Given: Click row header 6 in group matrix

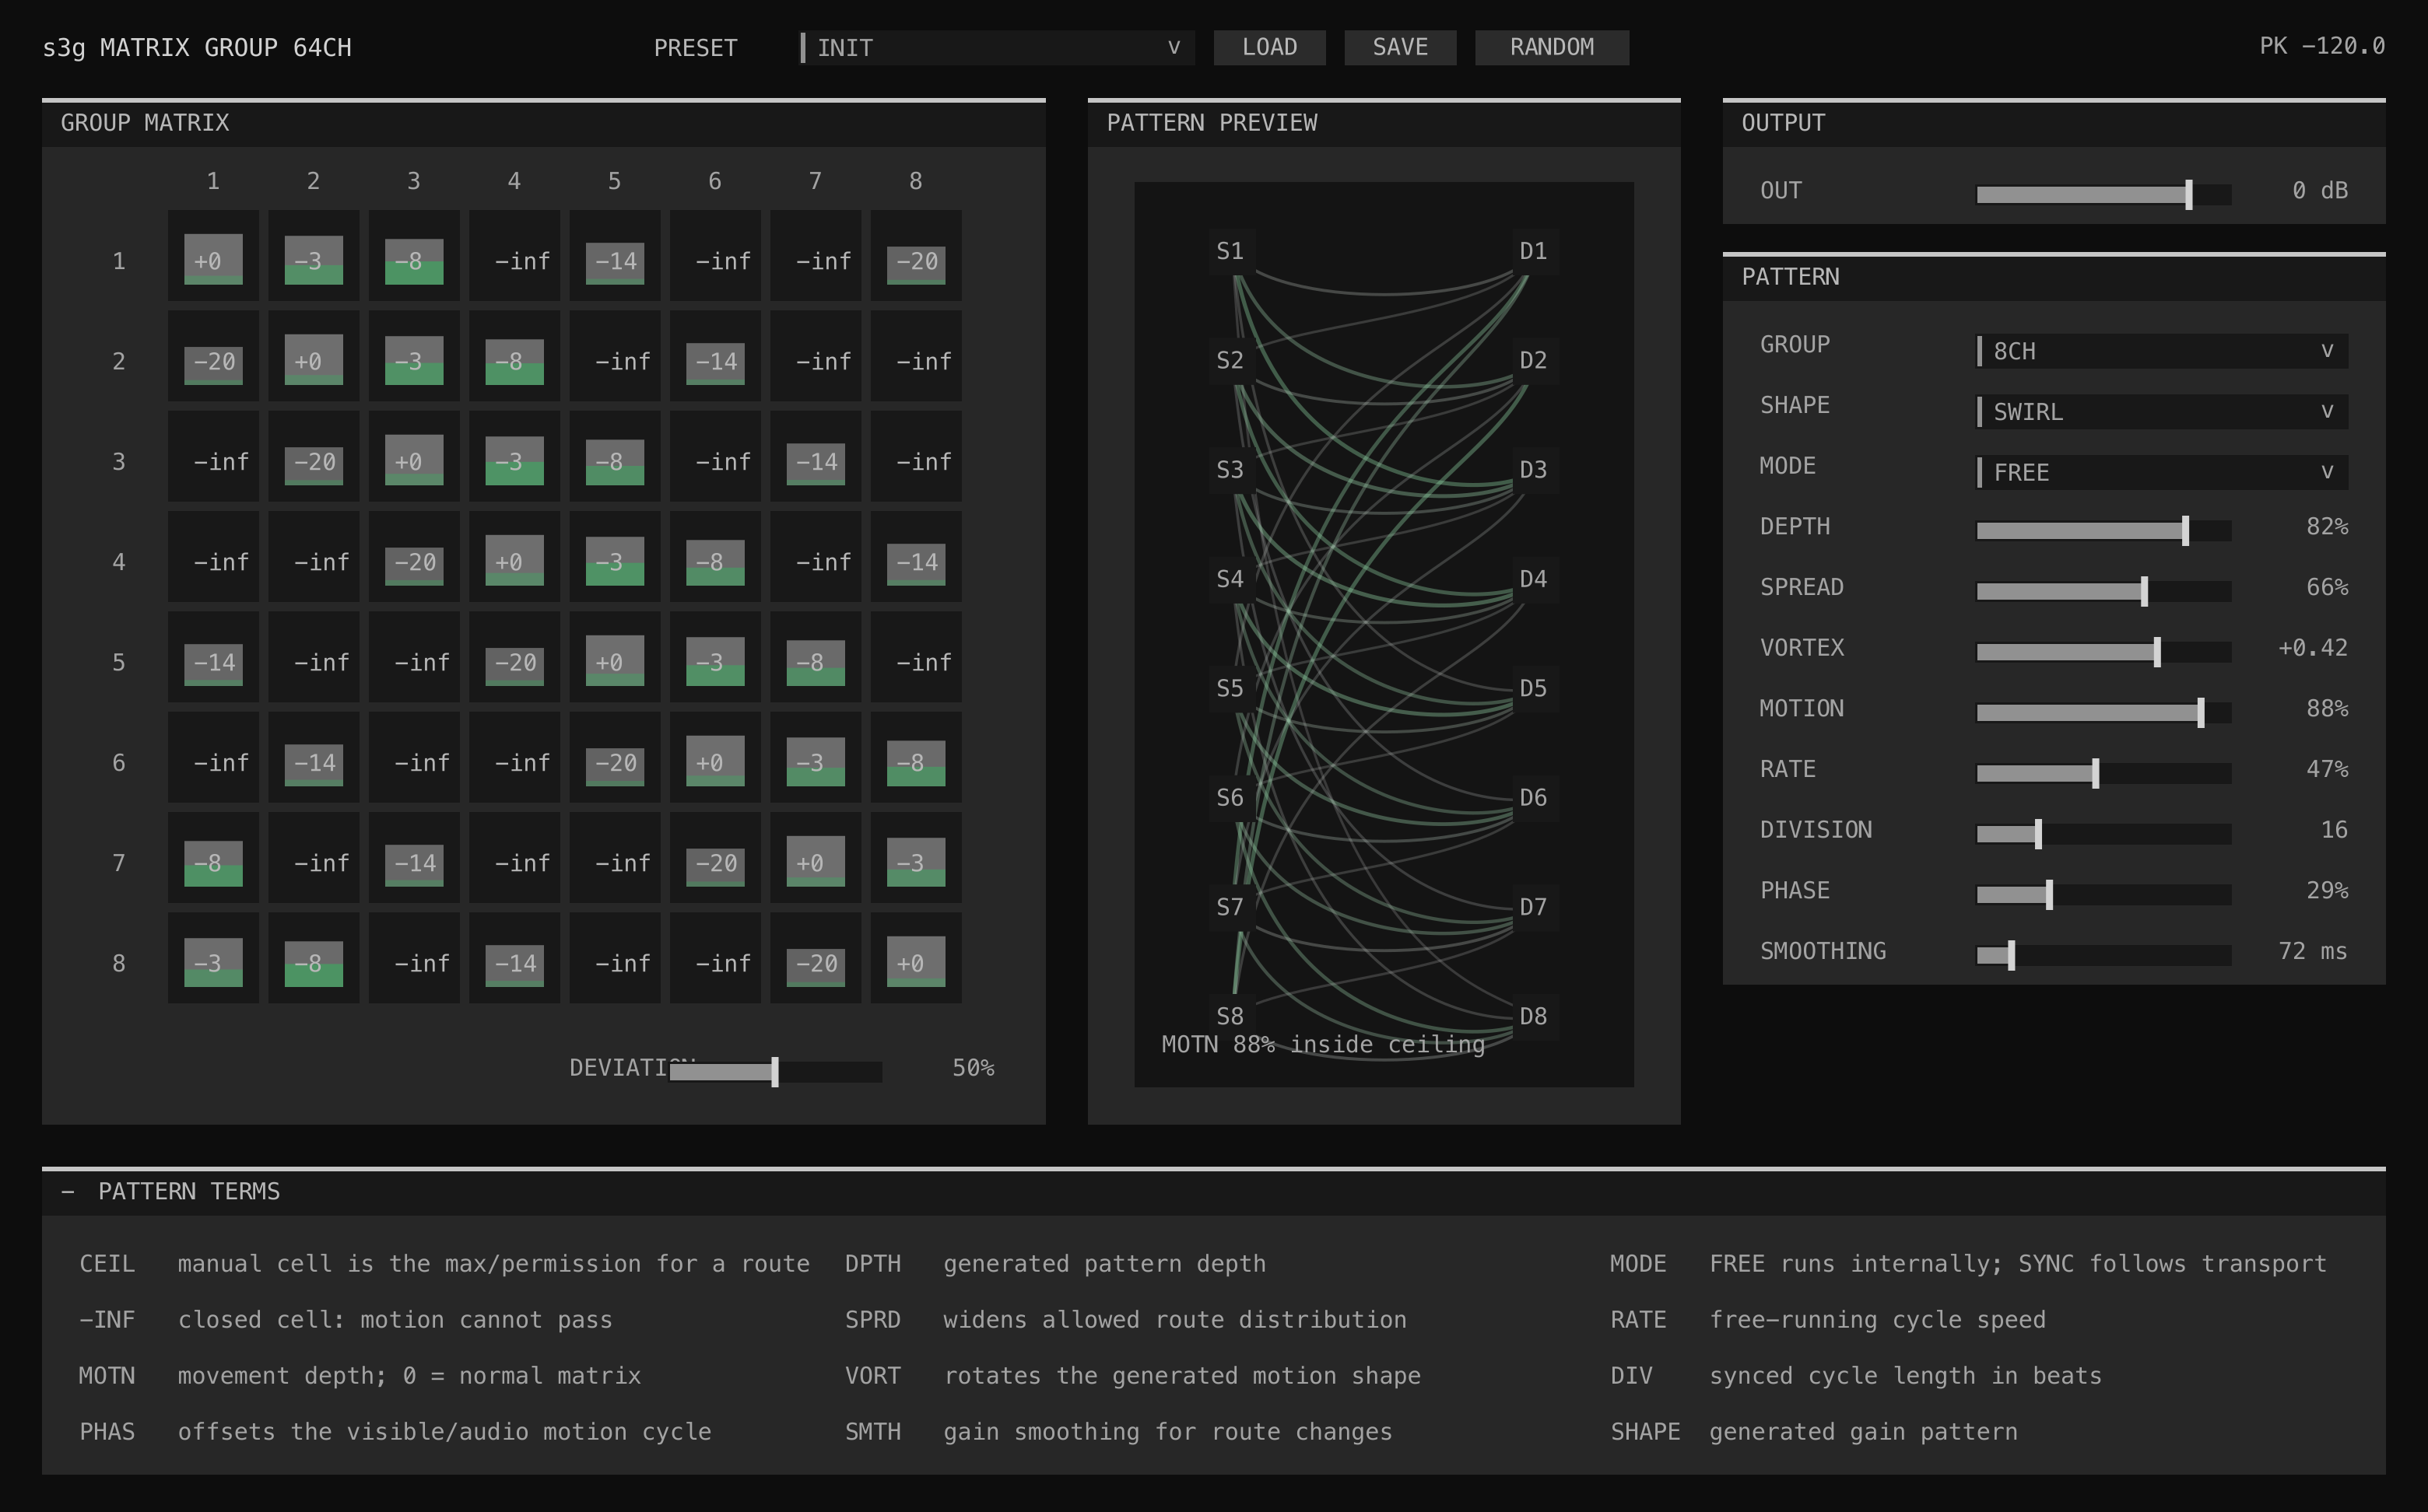Looking at the screenshot, I should tap(119, 762).
